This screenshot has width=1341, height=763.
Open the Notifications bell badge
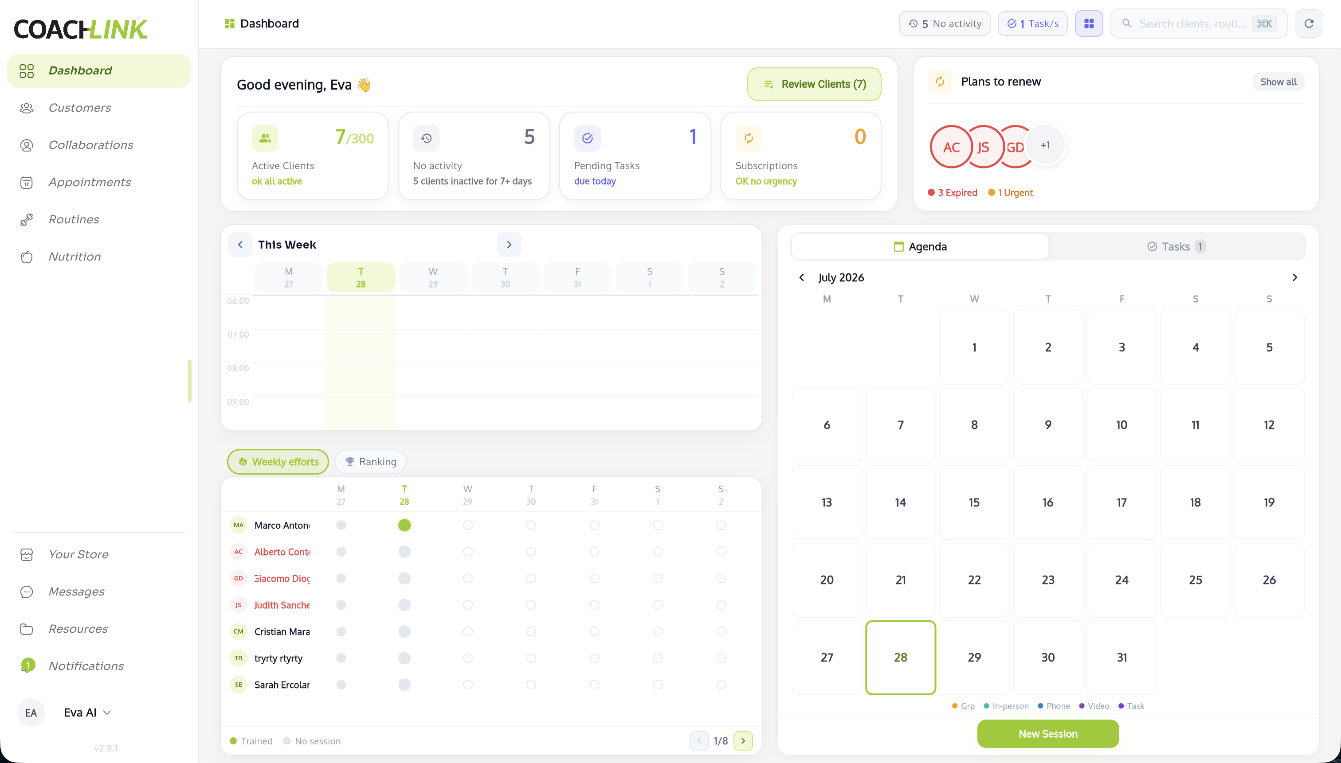[27, 666]
